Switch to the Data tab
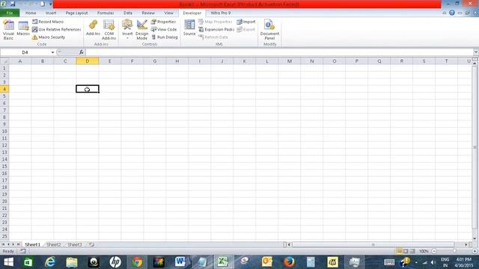The height and width of the screenshot is (269, 479). (128, 13)
